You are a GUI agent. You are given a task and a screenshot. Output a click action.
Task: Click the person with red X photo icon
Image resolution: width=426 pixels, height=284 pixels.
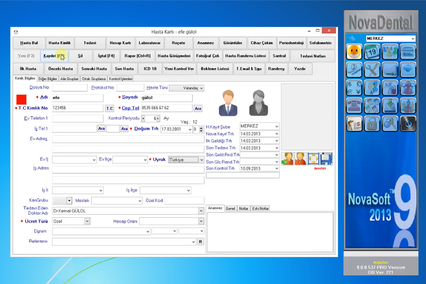(x=301, y=159)
